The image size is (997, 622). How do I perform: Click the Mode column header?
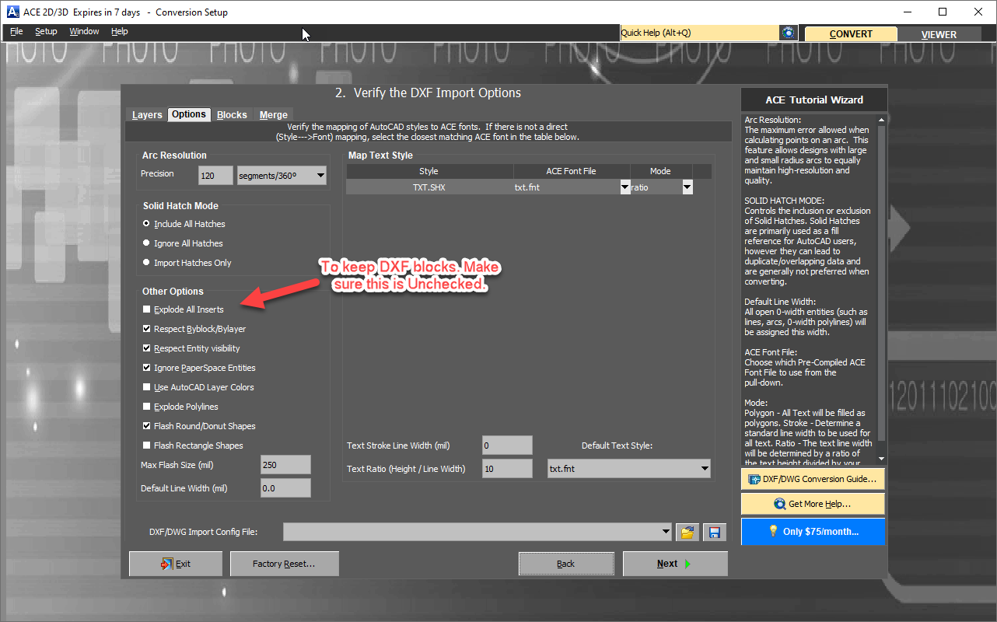coord(661,171)
